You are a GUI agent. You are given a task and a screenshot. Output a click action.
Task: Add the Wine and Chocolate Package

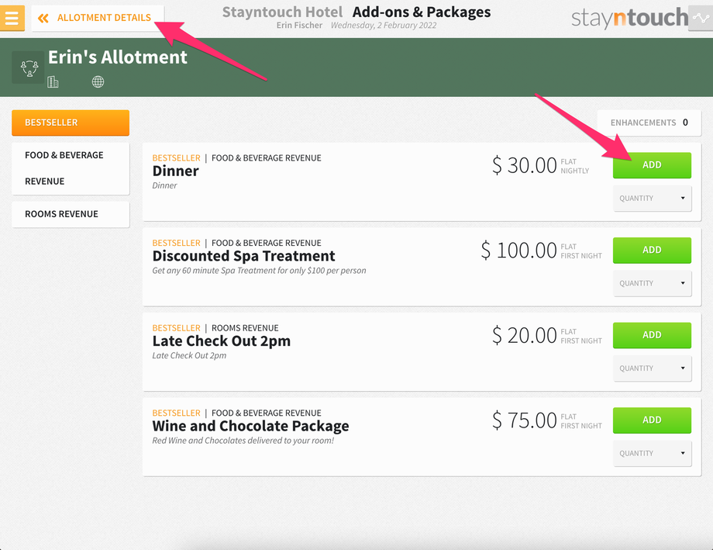point(652,420)
